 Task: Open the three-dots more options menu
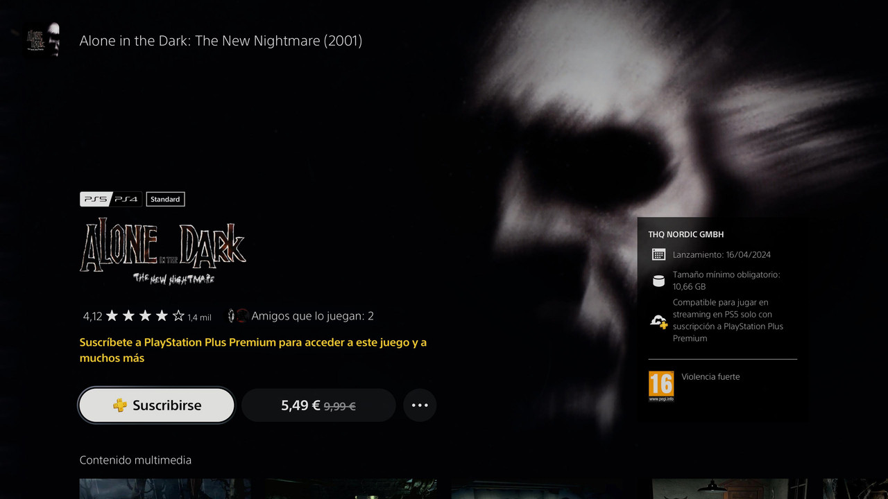click(x=420, y=405)
